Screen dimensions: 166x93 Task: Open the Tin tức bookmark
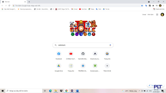[x=106, y=9]
